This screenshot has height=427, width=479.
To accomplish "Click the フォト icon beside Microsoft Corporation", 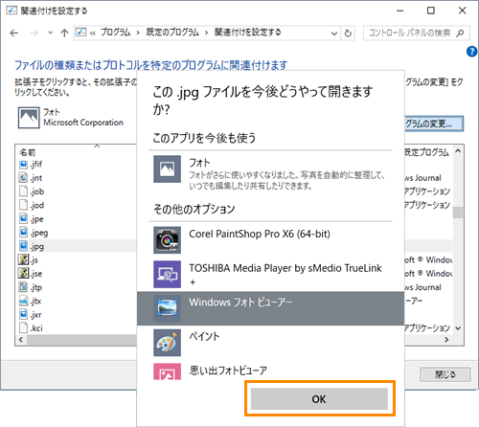I will pyautogui.click(x=29, y=118).
